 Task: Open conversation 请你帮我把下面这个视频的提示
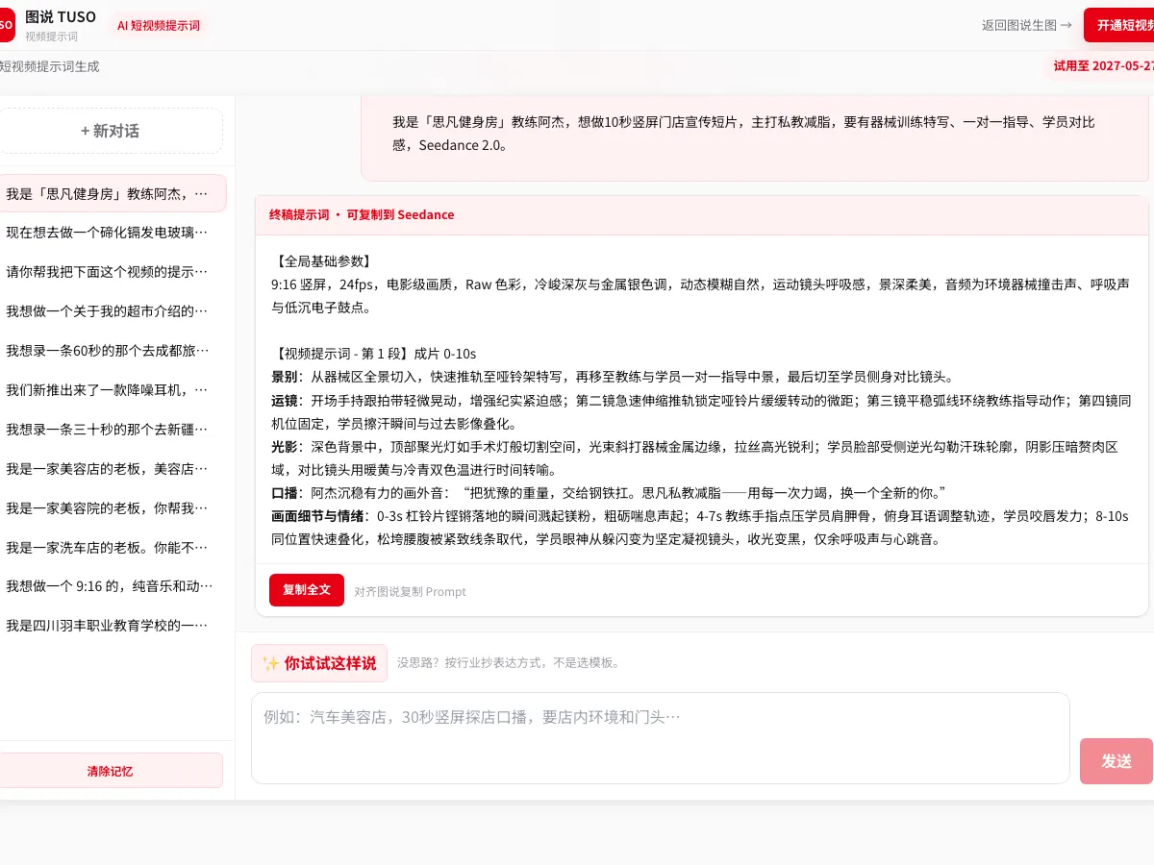[111, 272]
